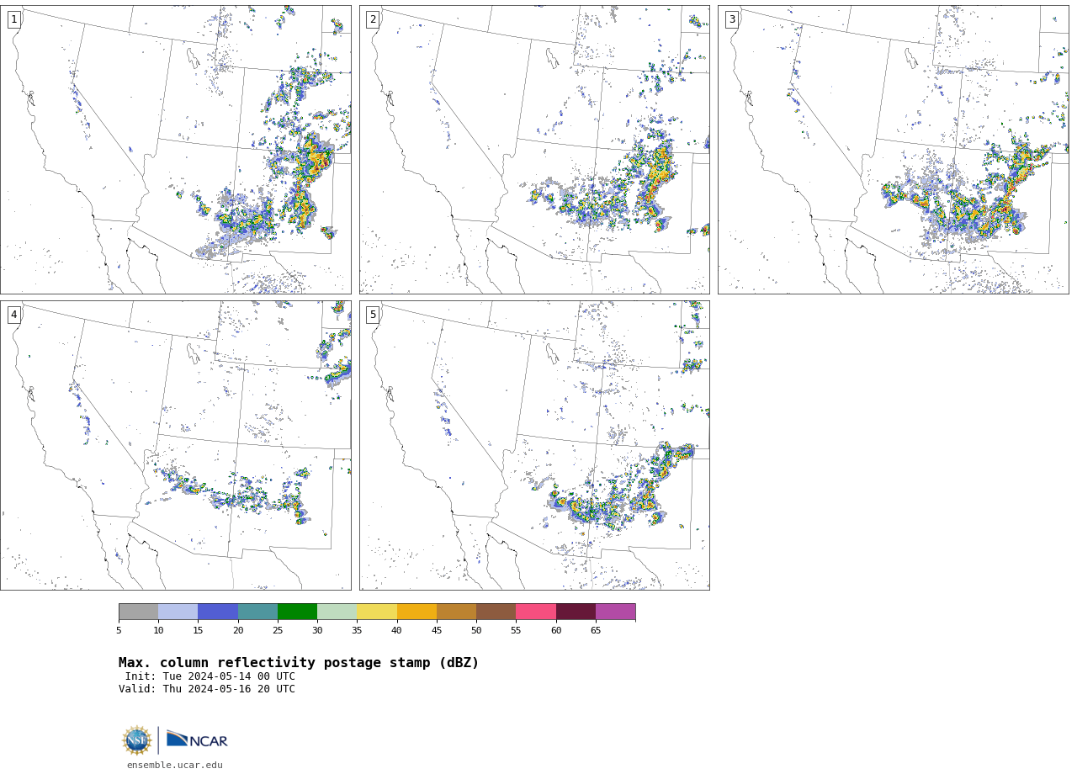
Task: Click the yellow 35-40 dBZ swatch
Action: coord(377,612)
